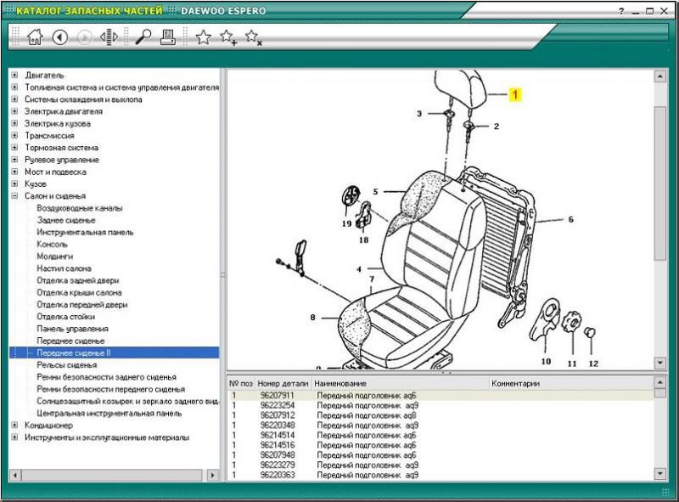Click the Home icon in toolbar

[35, 37]
